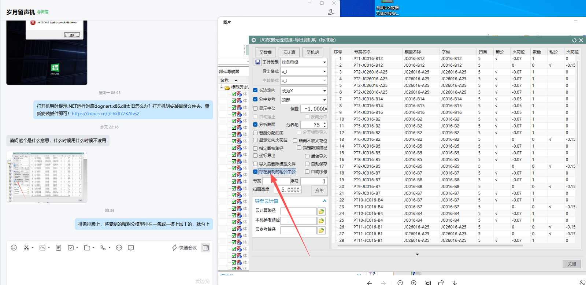
Task: Open the second screenshot thumbnail in chat
Action: click(47, 177)
